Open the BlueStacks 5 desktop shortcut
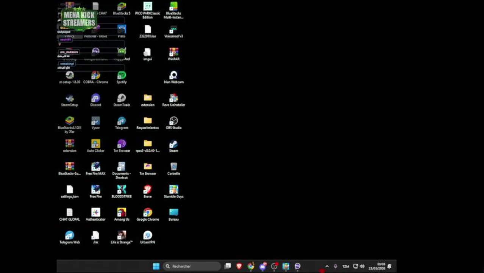This screenshot has height=273, width=484. [122, 8]
